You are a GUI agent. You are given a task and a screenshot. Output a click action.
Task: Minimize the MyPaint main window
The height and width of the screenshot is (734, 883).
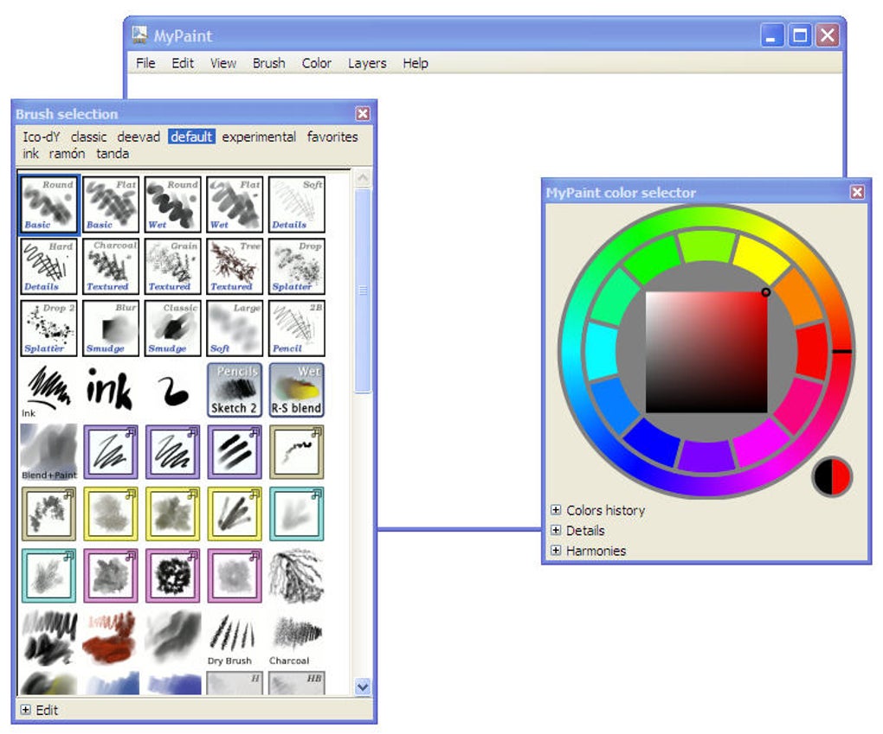(x=772, y=35)
